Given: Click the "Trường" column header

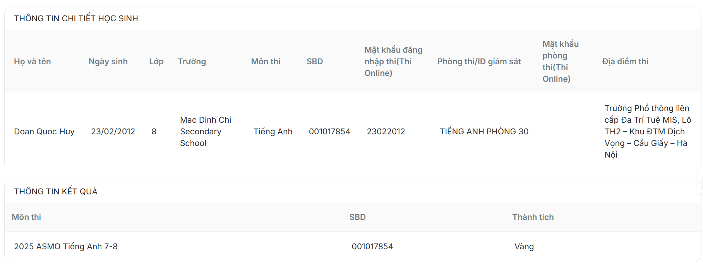Looking at the screenshot, I should point(192,62).
